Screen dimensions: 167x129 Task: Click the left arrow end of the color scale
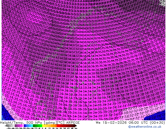[x=6, y=126]
